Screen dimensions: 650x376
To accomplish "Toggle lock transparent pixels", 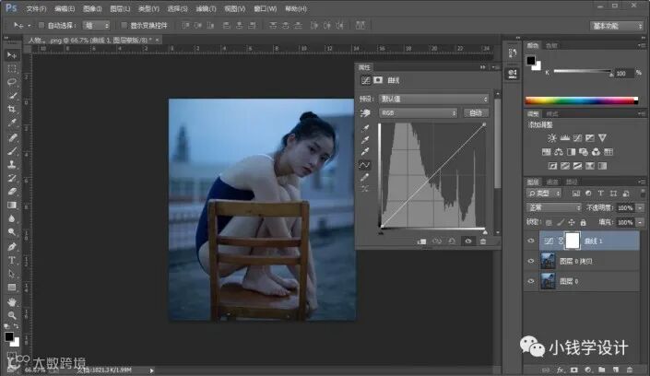I will tap(549, 223).
